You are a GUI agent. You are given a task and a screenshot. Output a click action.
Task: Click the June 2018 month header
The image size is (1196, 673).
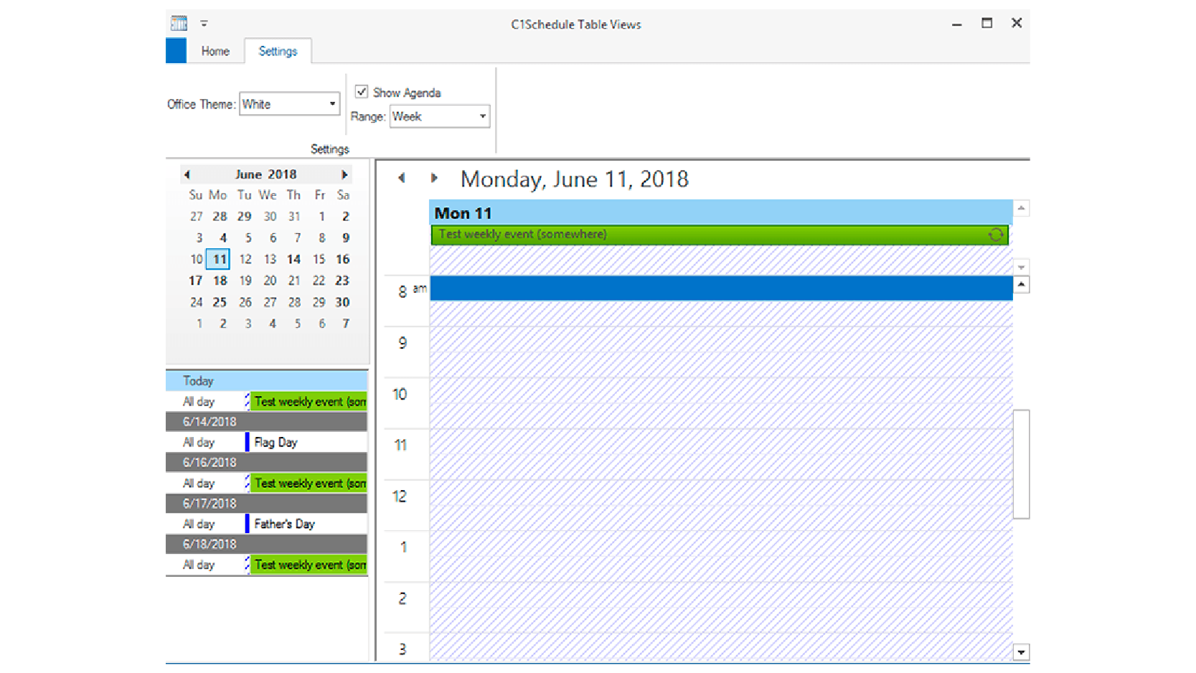pos(265,174)
